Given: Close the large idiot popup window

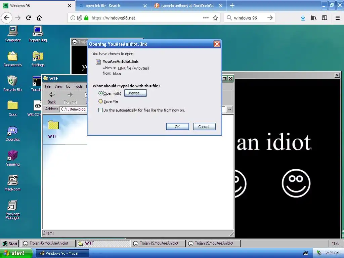Looking at the screenshot, I should point(337,75).
